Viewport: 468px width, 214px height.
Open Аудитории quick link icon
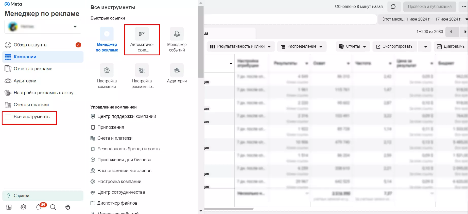(x=177, y=70)
